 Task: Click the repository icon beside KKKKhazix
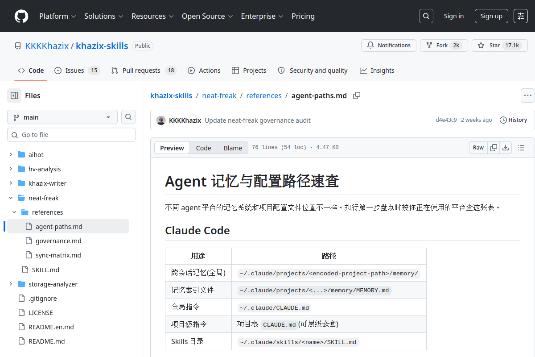point(18,46)
